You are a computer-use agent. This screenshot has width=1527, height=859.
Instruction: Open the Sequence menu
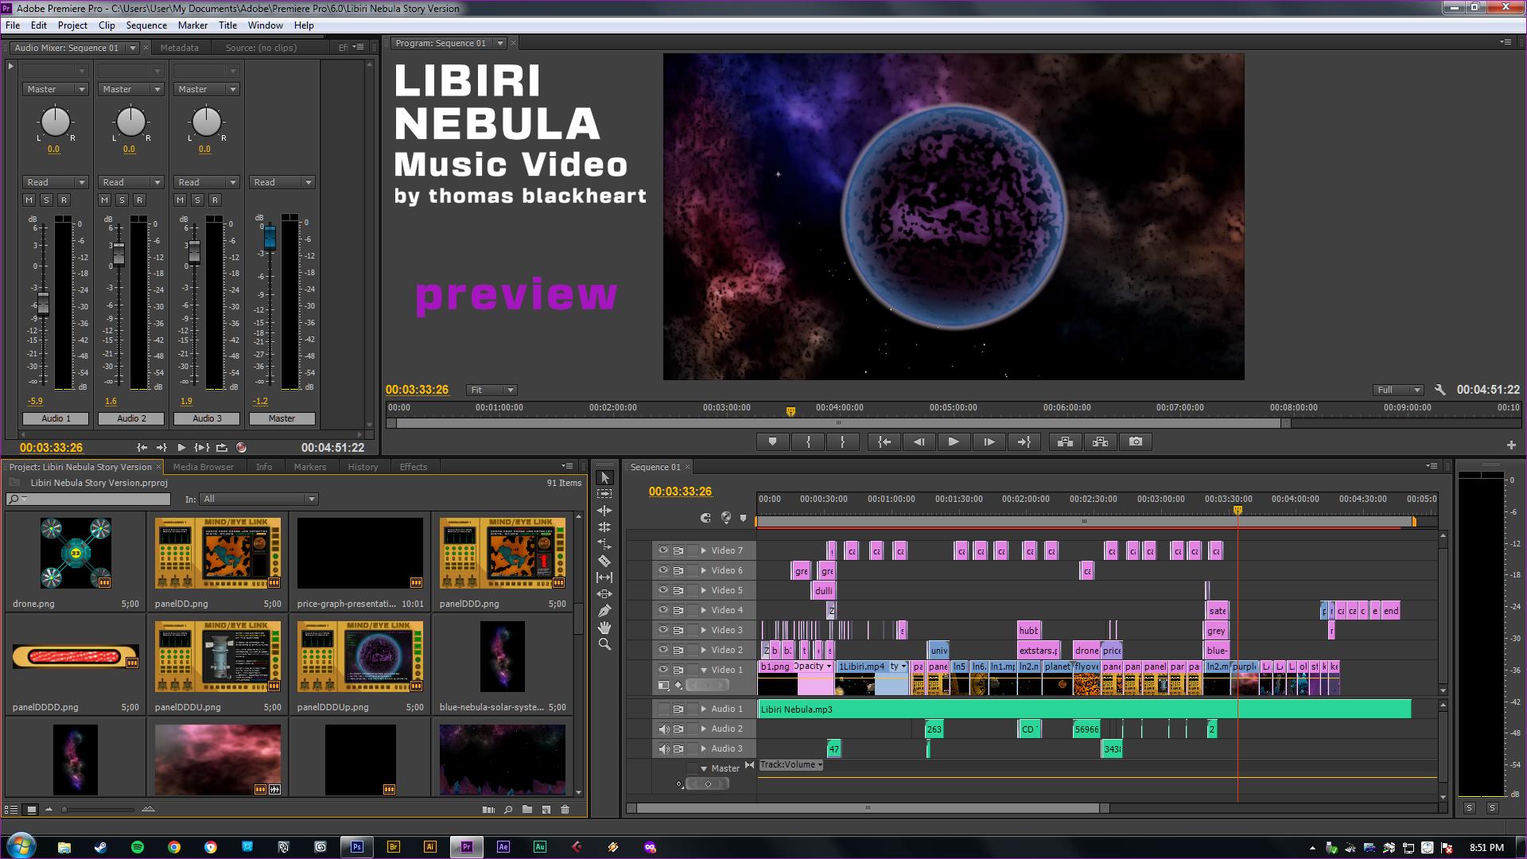(146, 25)
